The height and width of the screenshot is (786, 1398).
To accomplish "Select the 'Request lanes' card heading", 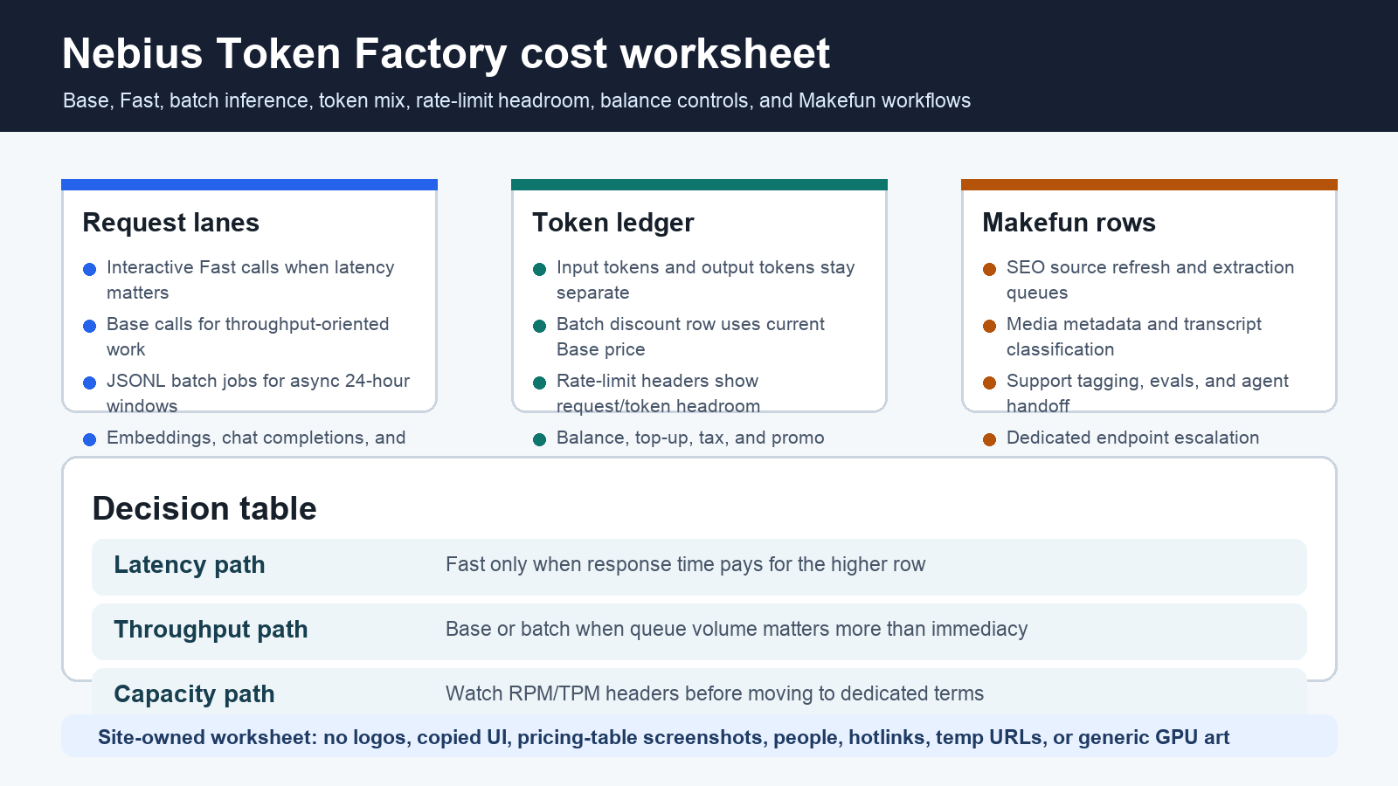I will (170, 223).
